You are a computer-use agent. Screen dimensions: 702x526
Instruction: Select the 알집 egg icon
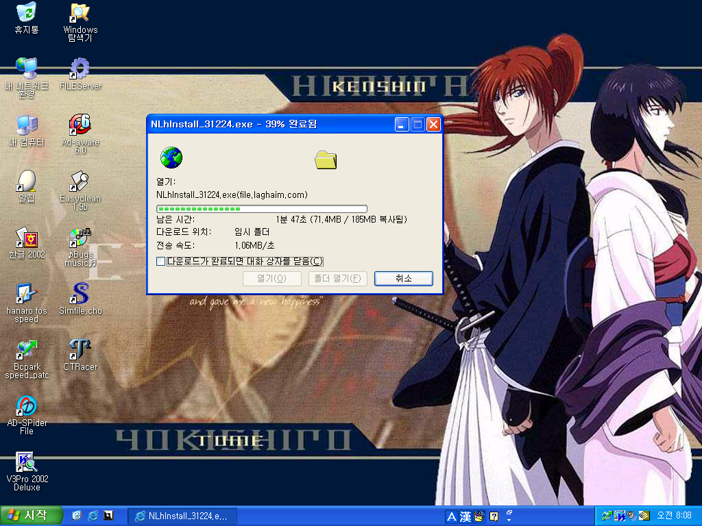point(27,186)
